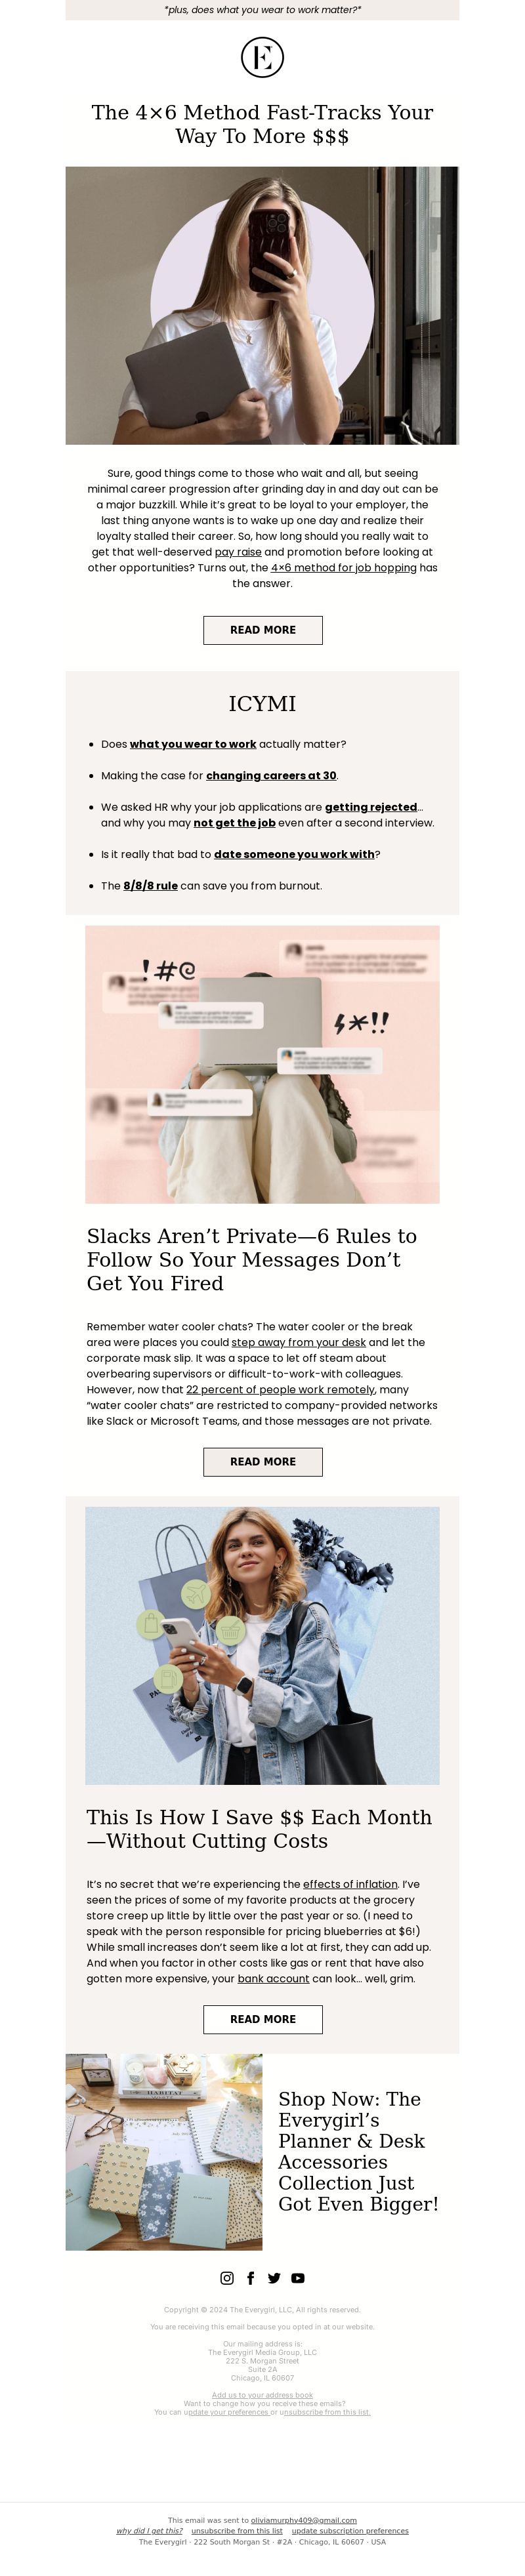This screenshot has height=2576, width=525.
Task: Click Read More under Slack rules article
Action: (x=263, y=1461)
